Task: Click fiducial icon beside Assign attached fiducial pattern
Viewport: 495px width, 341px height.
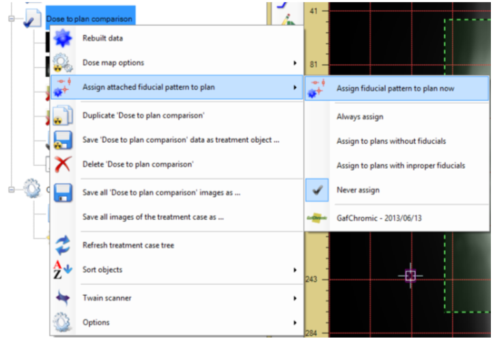Action: [x=63, y=87]
